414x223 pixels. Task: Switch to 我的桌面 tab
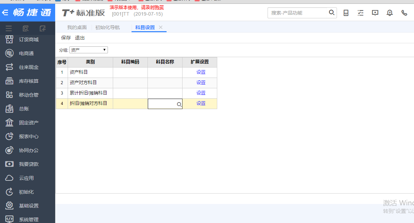point(77,27)
